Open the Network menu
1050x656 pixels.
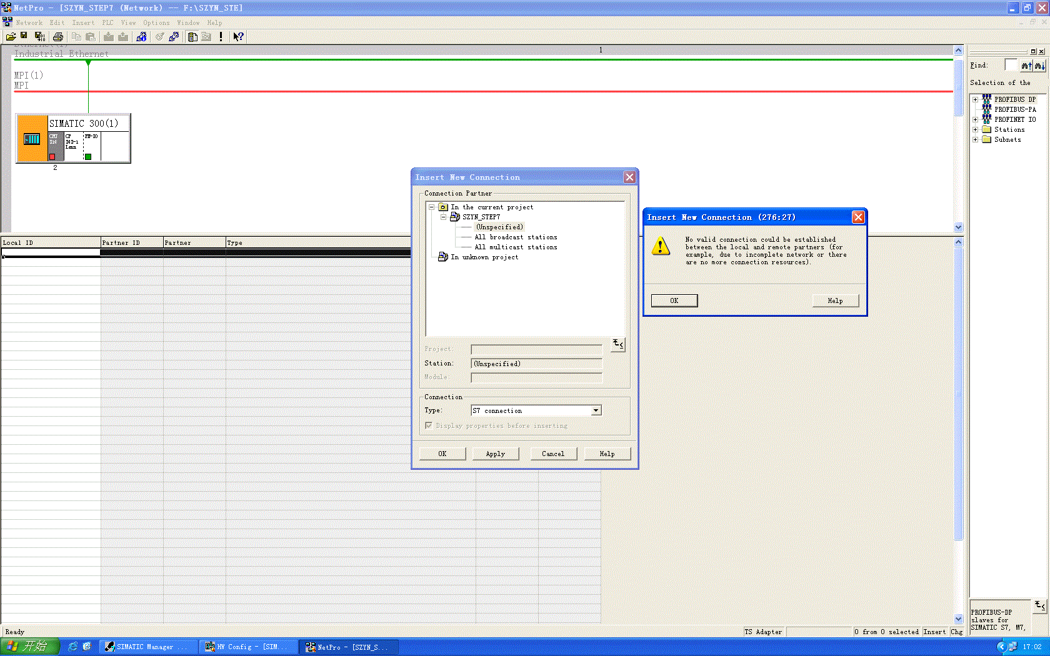tap(29, 22)
